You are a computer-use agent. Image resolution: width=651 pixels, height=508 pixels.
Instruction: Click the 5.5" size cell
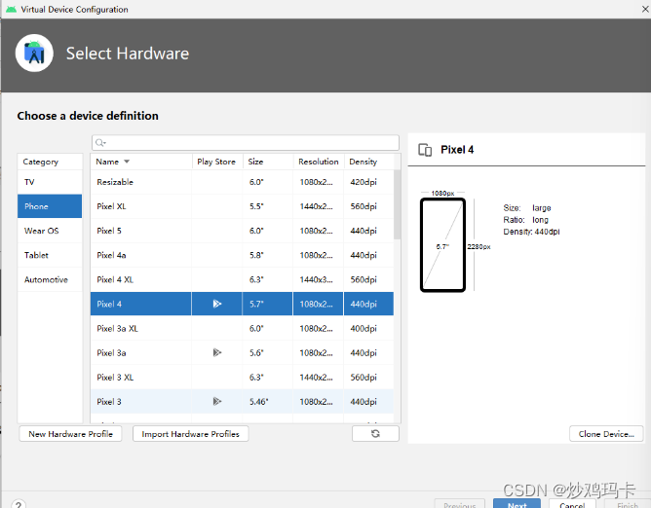pos(268,206)
